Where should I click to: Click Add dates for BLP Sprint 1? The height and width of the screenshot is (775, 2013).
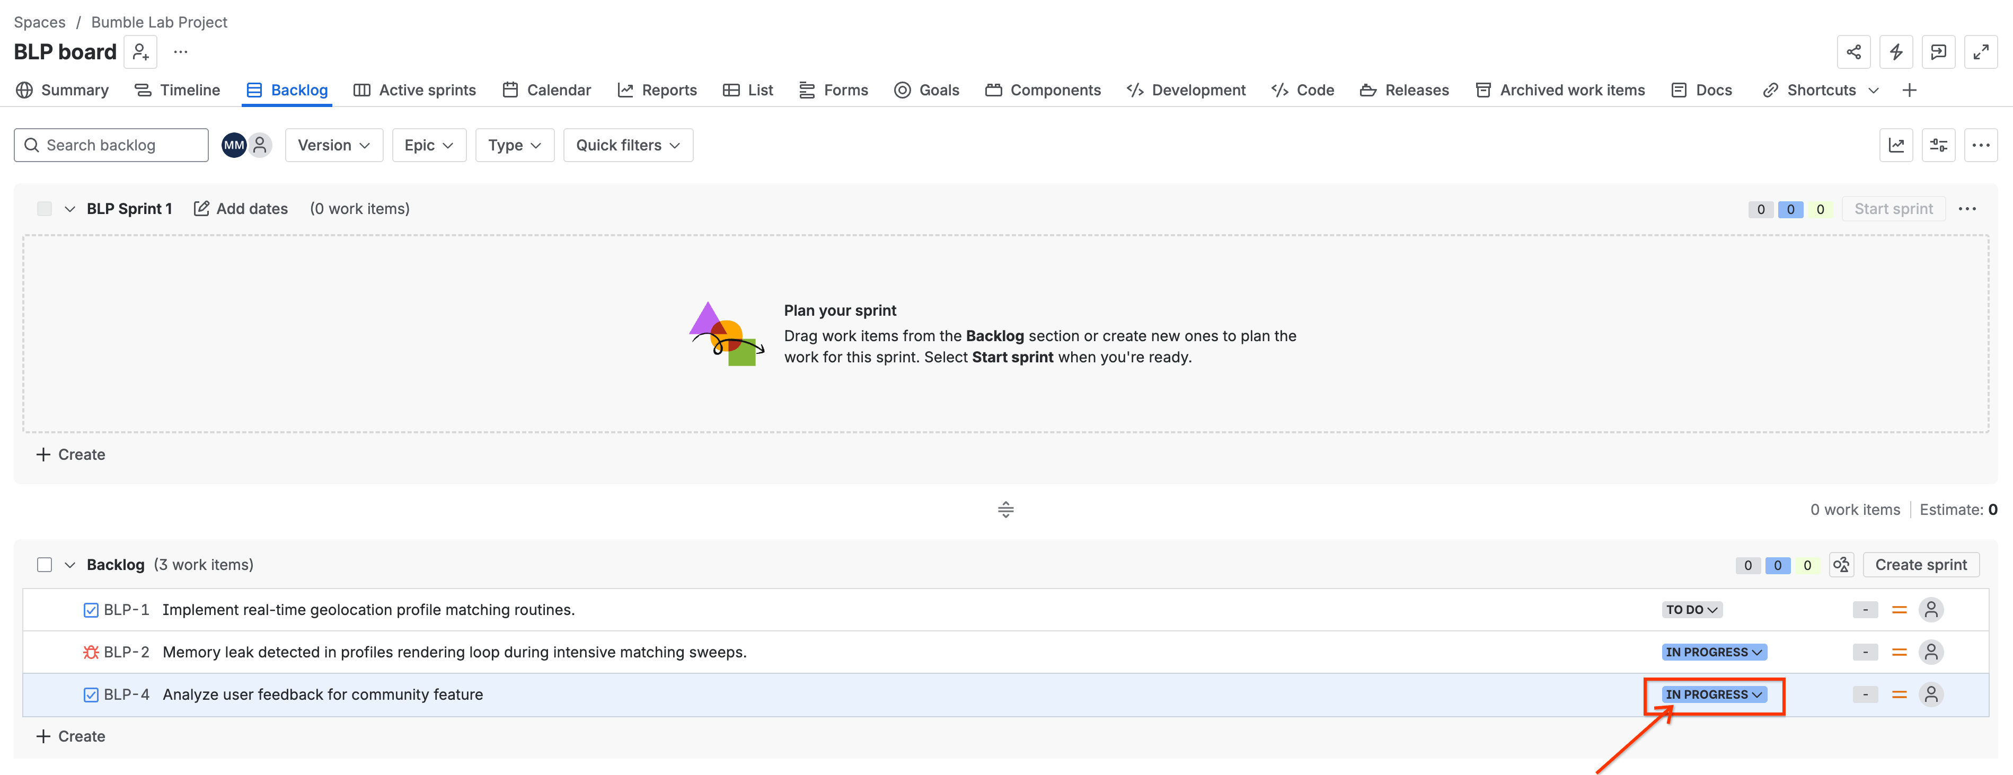[241, 209]
